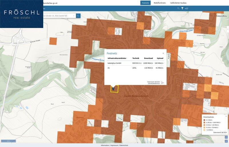
Task: Click the legend list button at bottom right
Action: [x=226, y=137]
